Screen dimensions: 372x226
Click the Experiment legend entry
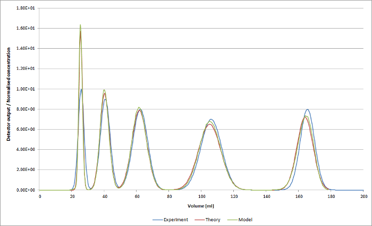[175, 219]
